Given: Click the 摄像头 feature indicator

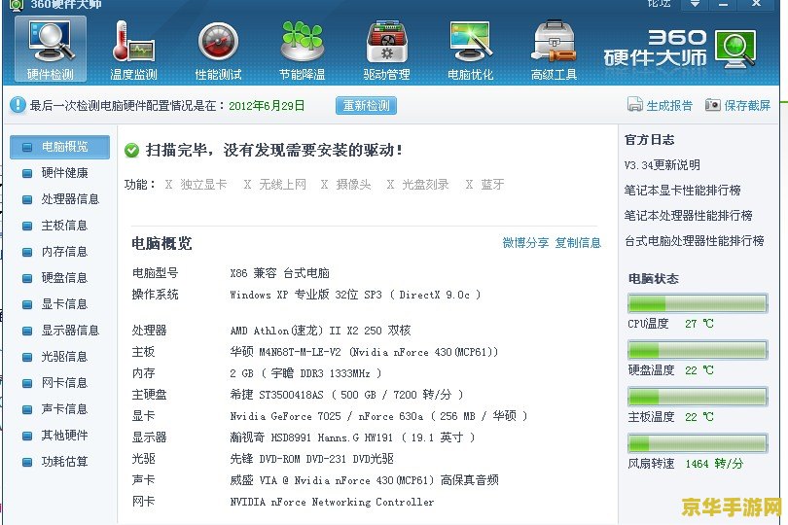Looking at the screenshot, I should tap(345, 185).
